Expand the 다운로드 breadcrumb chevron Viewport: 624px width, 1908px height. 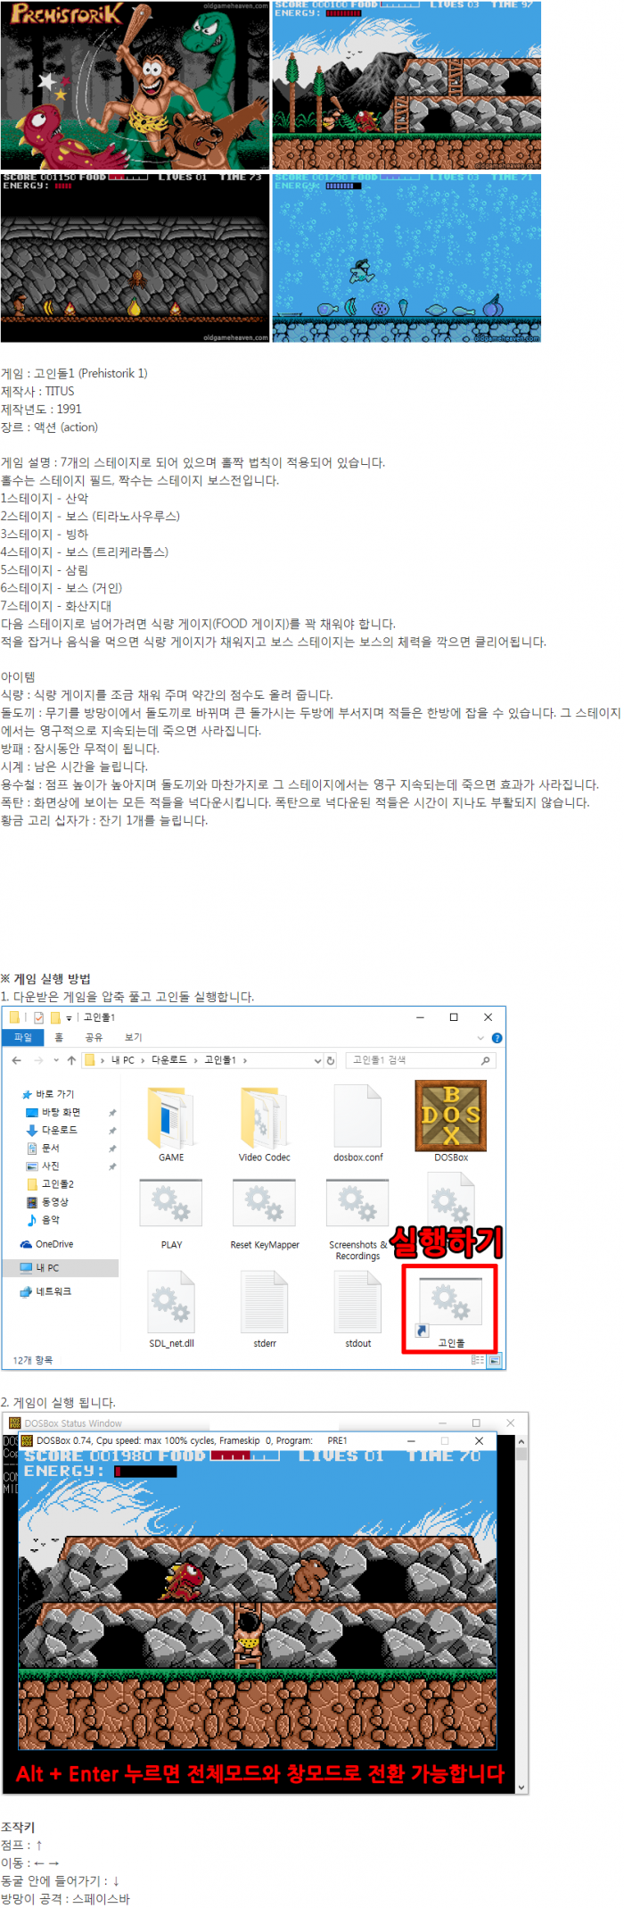[195, 1060]
